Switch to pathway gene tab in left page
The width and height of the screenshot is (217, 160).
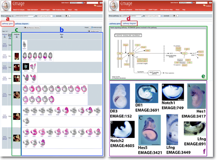coord(7,24)
